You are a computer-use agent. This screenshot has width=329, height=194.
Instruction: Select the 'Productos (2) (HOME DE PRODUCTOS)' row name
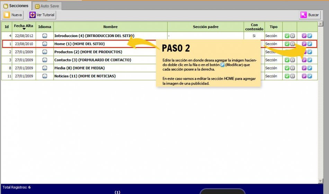pyautogui.click(x=88, y=52)
